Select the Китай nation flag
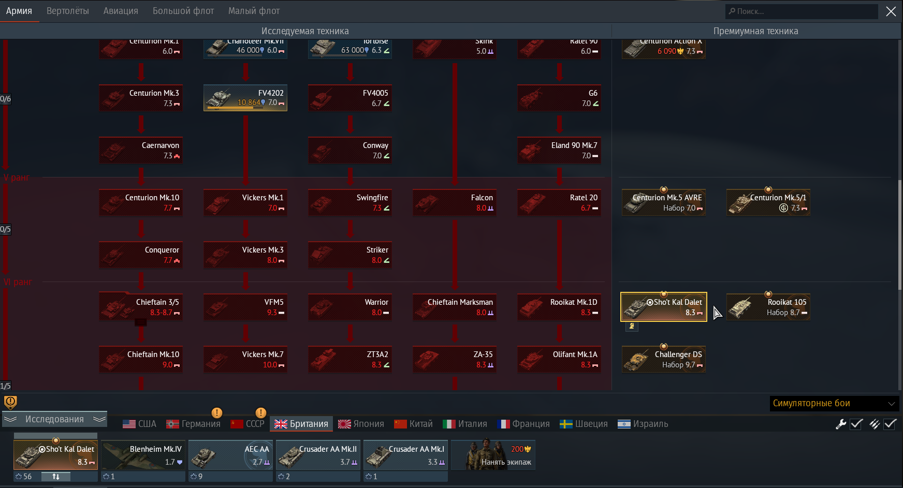Screen dimensions: 903x488 click(413, 424)
